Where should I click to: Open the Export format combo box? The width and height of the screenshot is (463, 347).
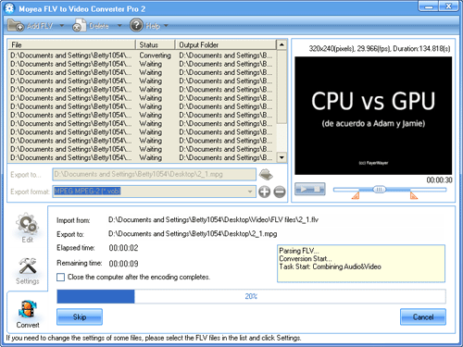tap(154, 192)
